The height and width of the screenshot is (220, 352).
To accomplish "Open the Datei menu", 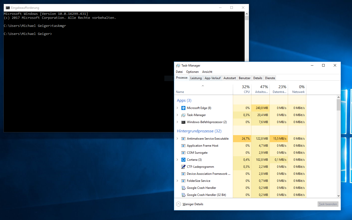I will [x=179, y=72].
